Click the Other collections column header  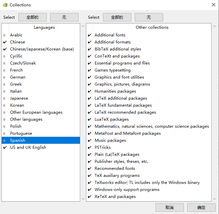152,27
